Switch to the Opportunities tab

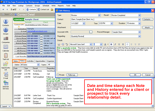click(x=40, y=61)
